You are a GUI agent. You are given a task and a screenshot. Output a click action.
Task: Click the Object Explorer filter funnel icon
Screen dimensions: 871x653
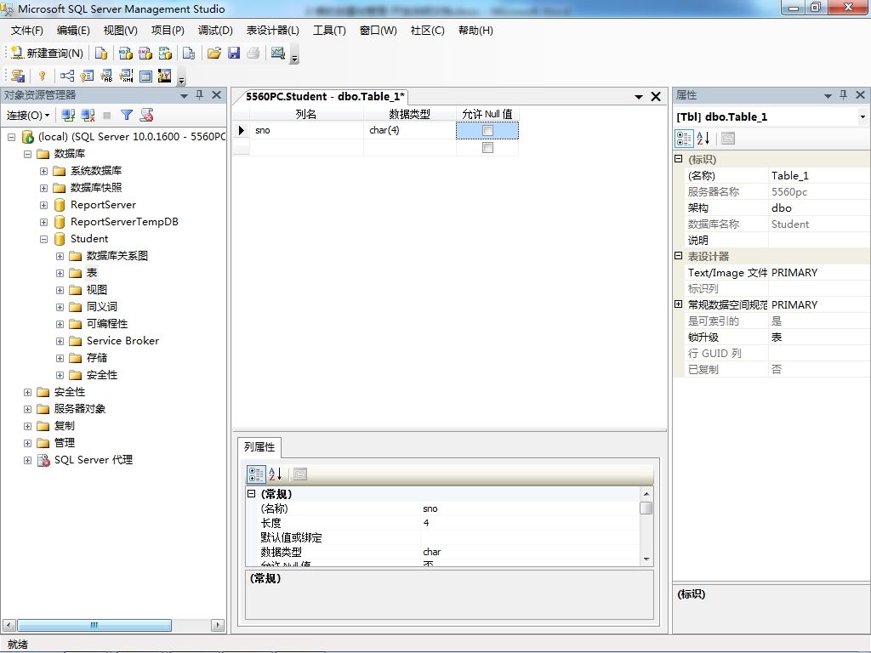point(127,116)
